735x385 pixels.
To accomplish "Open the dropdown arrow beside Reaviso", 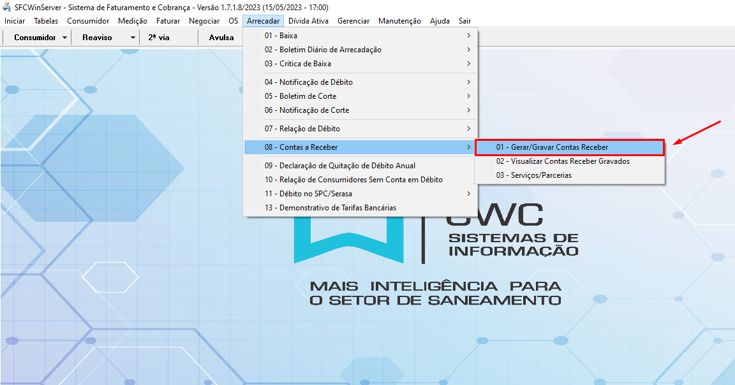I will [133, 38].
